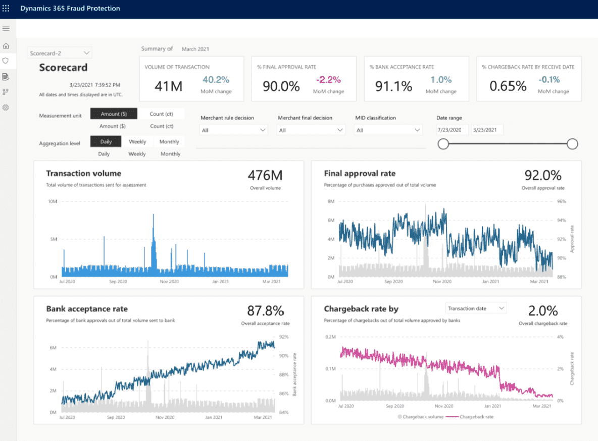Viewport: 598px width, 441px height.
Task: Click the Bank acceptance rate chart title
Action: [87, 309]
